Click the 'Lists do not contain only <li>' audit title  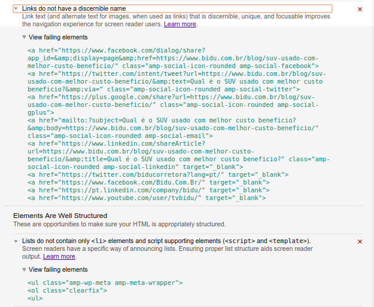166,241
